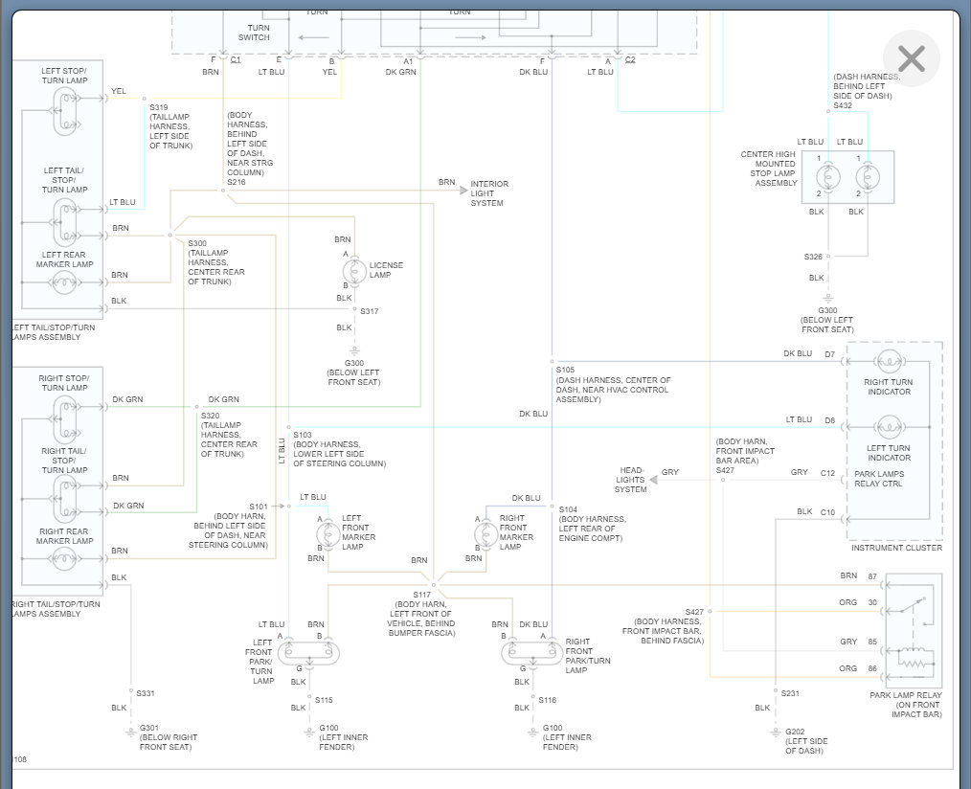Click the Right Front Marker Lamp bulb symbol
The image size is (971, 789).
[x=486, y=534]
